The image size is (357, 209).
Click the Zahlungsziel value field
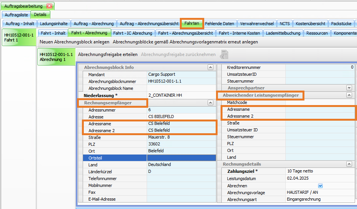click(320, 171)
